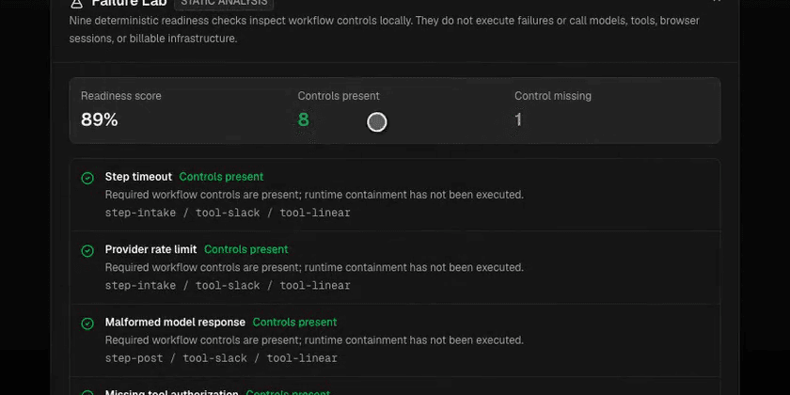Click the Failure Lab flask icon
The image size is (790, 395).
76,3
